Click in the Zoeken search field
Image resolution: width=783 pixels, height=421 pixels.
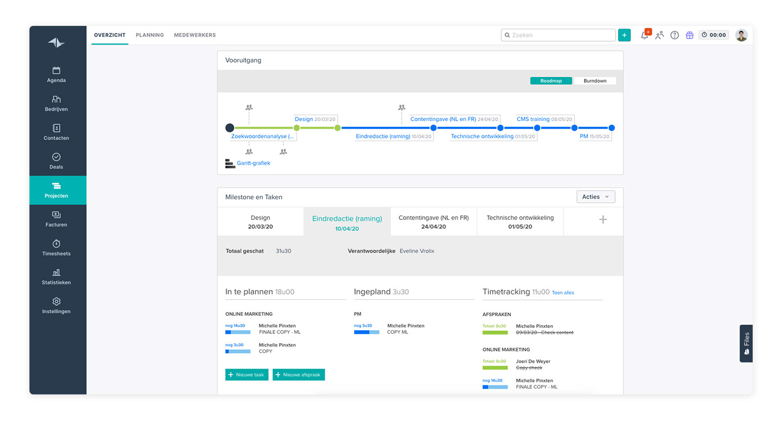[x=558, y=35]
